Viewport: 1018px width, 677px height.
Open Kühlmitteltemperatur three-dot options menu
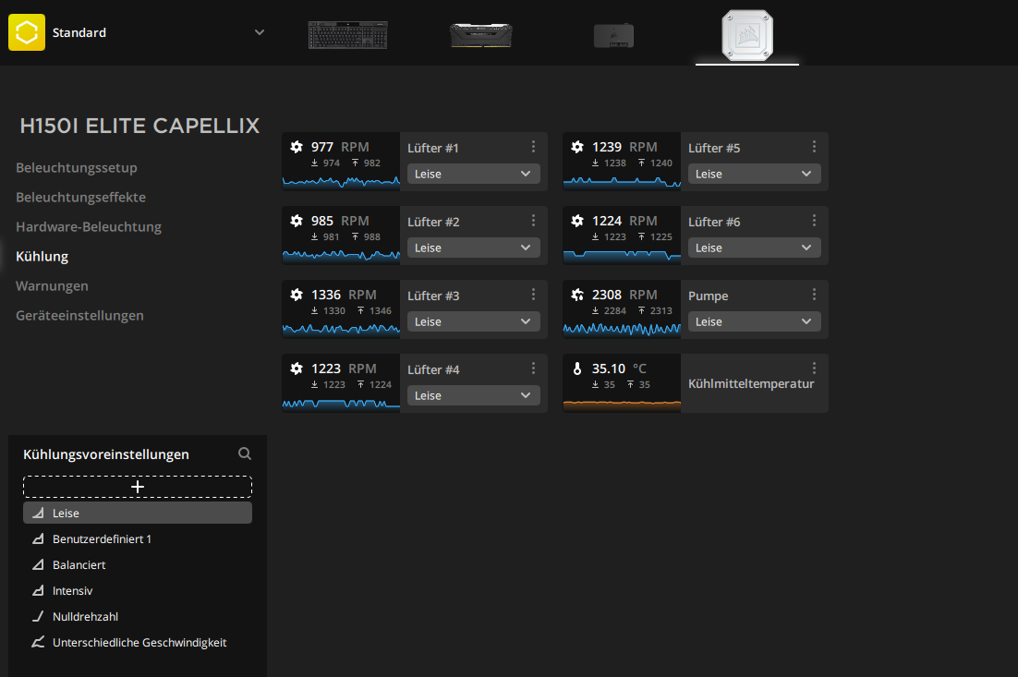click(x=814, y=369)
